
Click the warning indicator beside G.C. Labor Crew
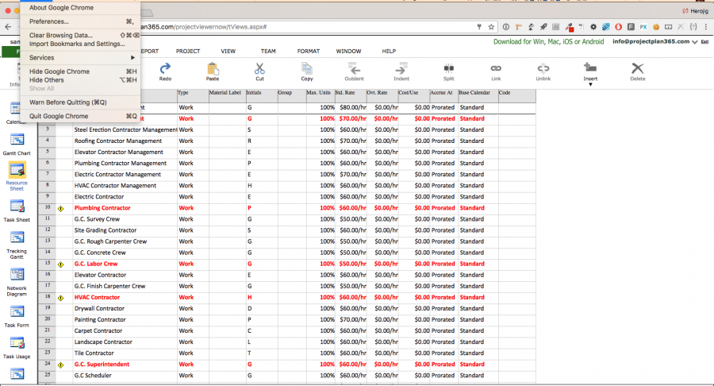coord(60,264)
